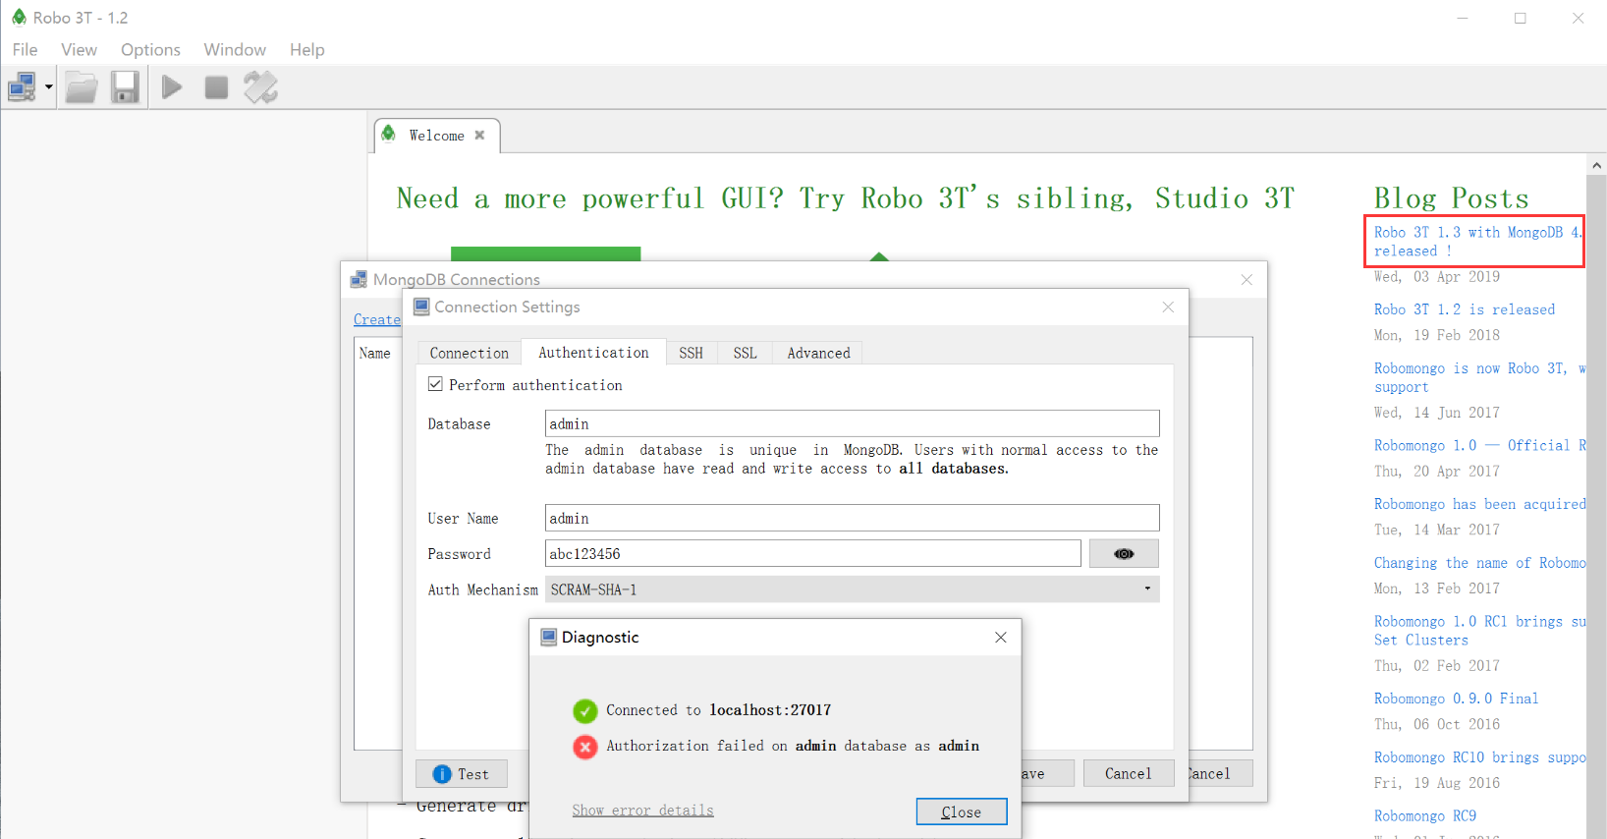Click the Password input field

812,553
